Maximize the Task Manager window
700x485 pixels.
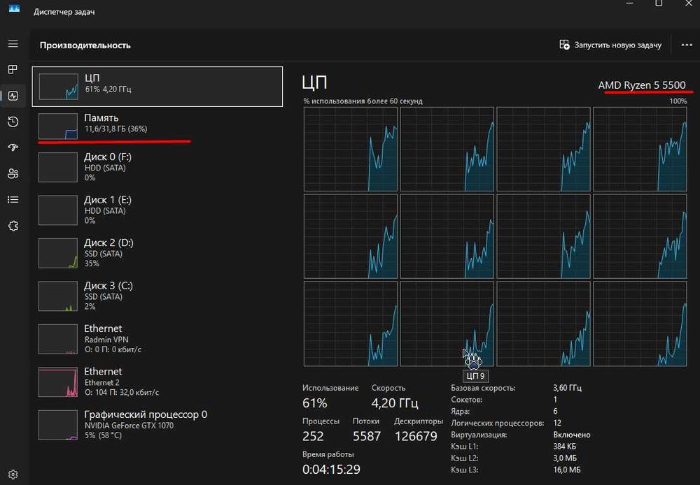coord(659,3)
